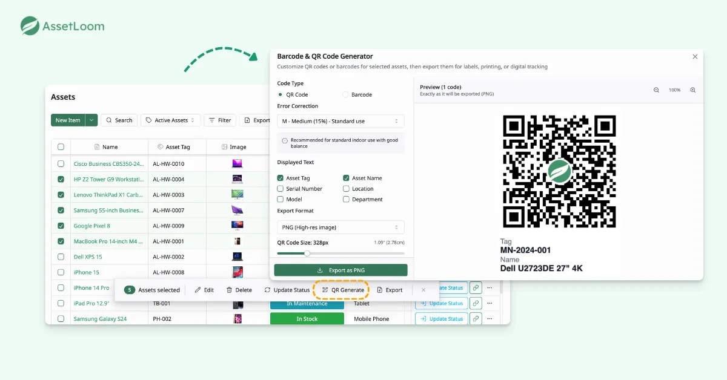Click the QR code preview image
This screenshot has width=727, height=380.
[559, 171]
